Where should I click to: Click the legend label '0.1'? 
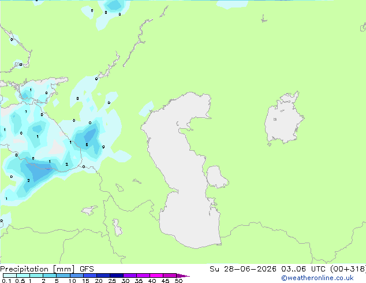click(x=6, y=281)
